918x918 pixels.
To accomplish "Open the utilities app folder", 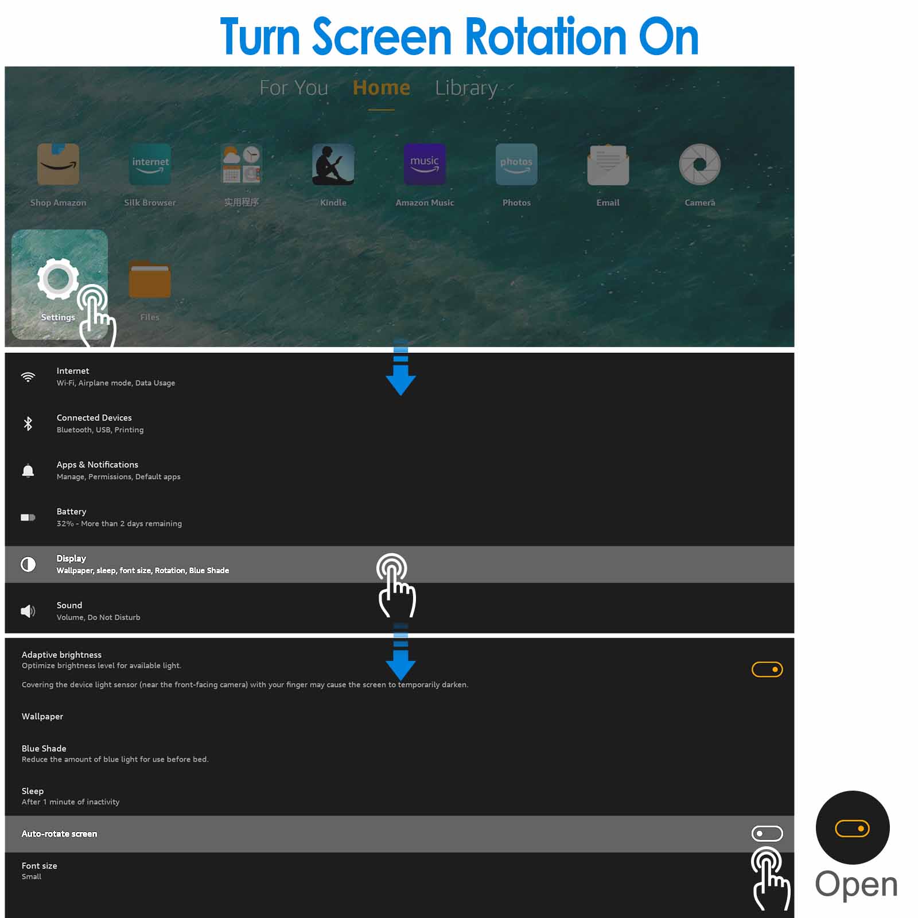I will click(241, 165).
